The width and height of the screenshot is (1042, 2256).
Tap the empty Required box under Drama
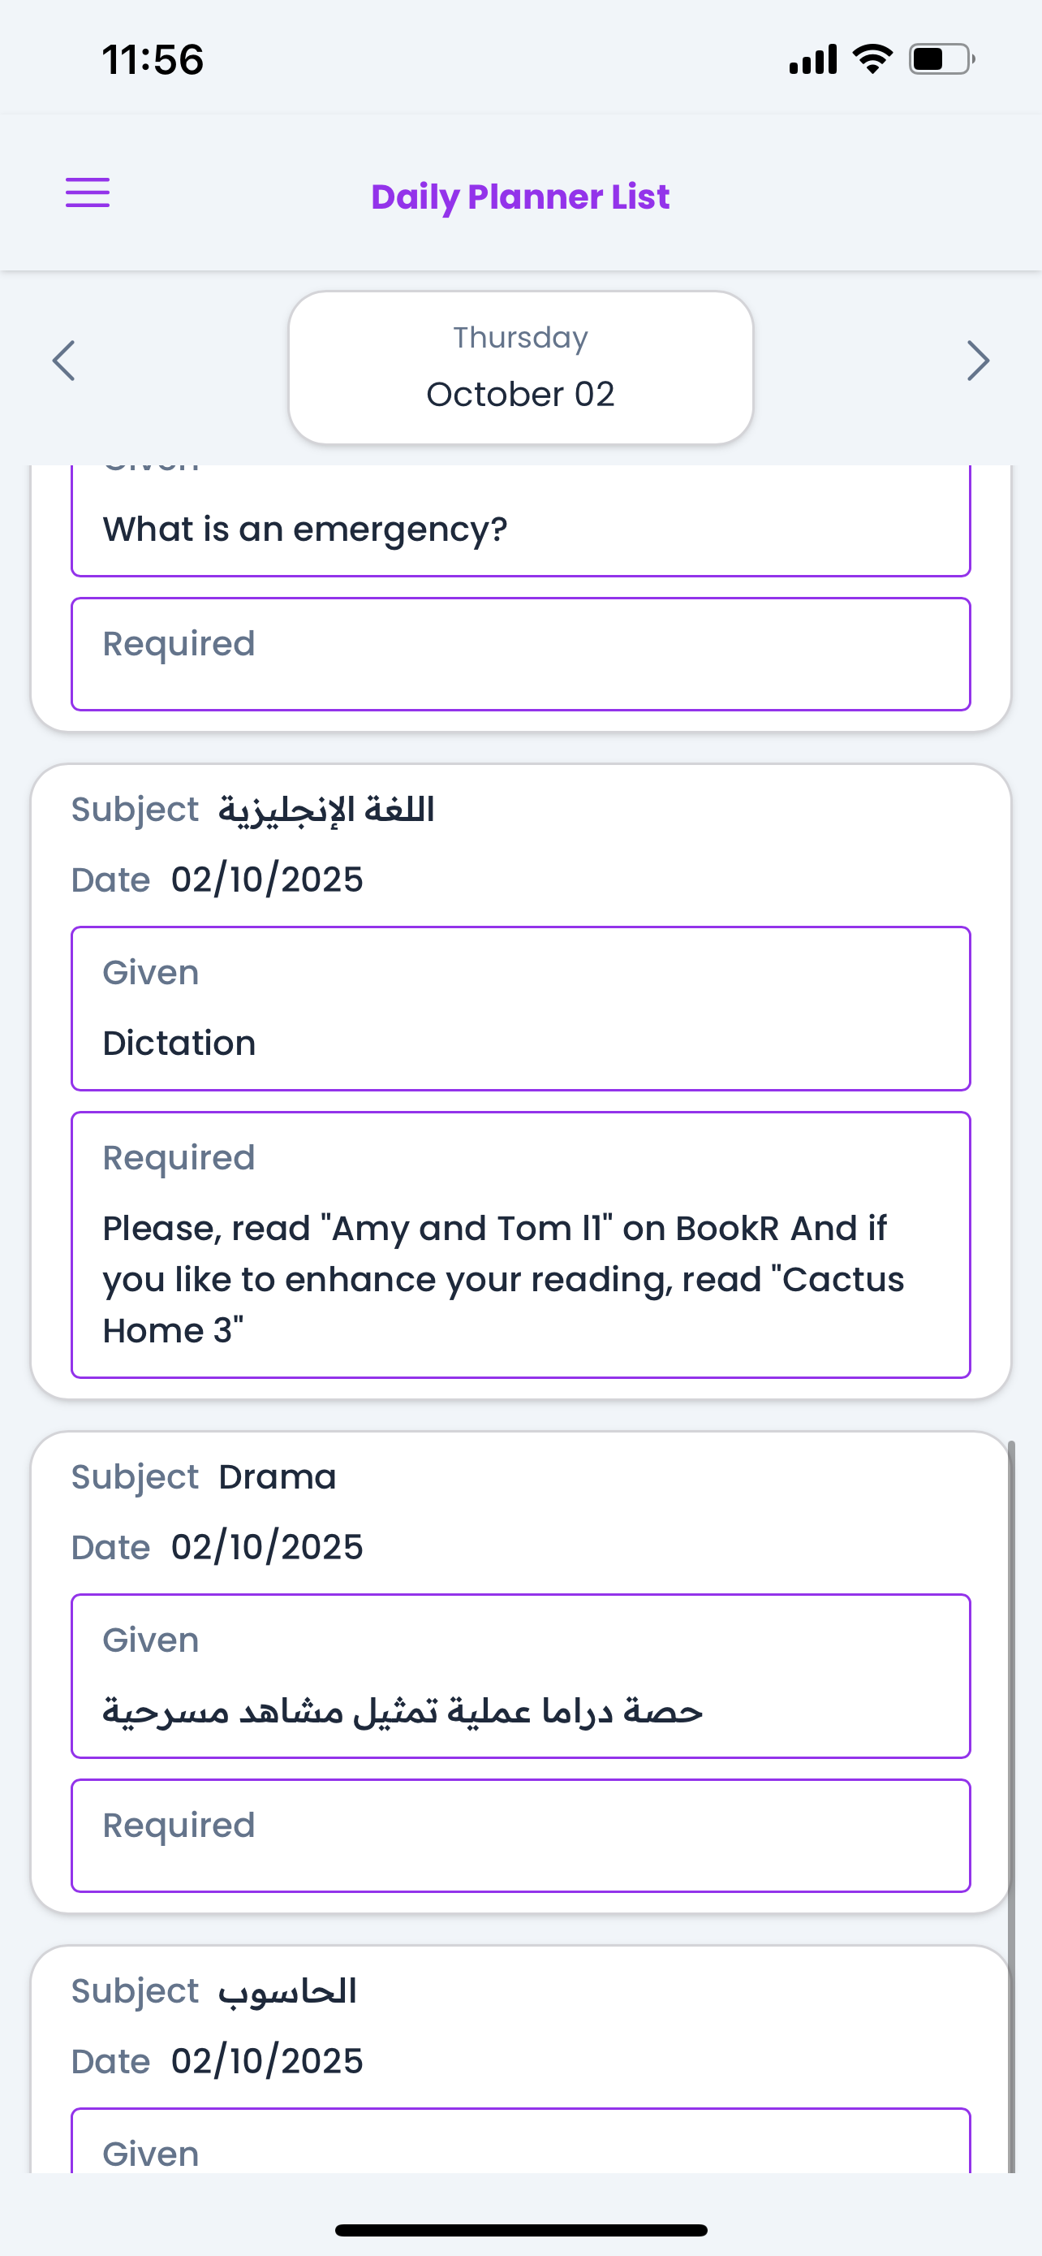[520, 1835]
